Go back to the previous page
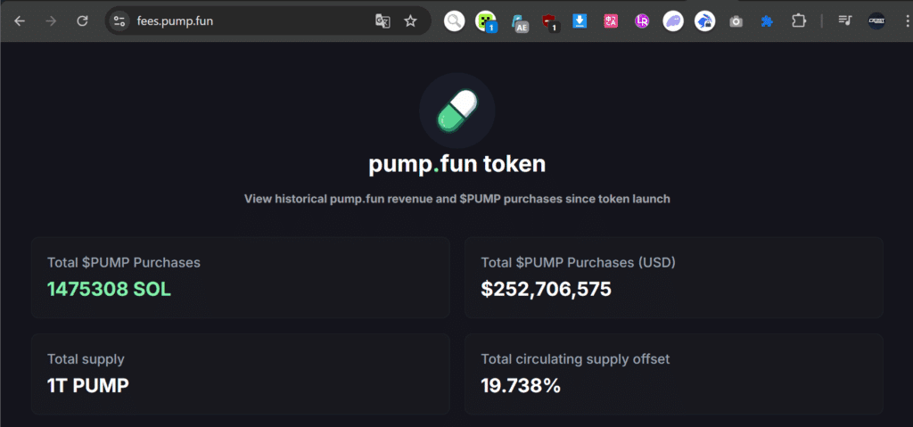The height and width of the screenshot is (427, 913). [20, 21]
